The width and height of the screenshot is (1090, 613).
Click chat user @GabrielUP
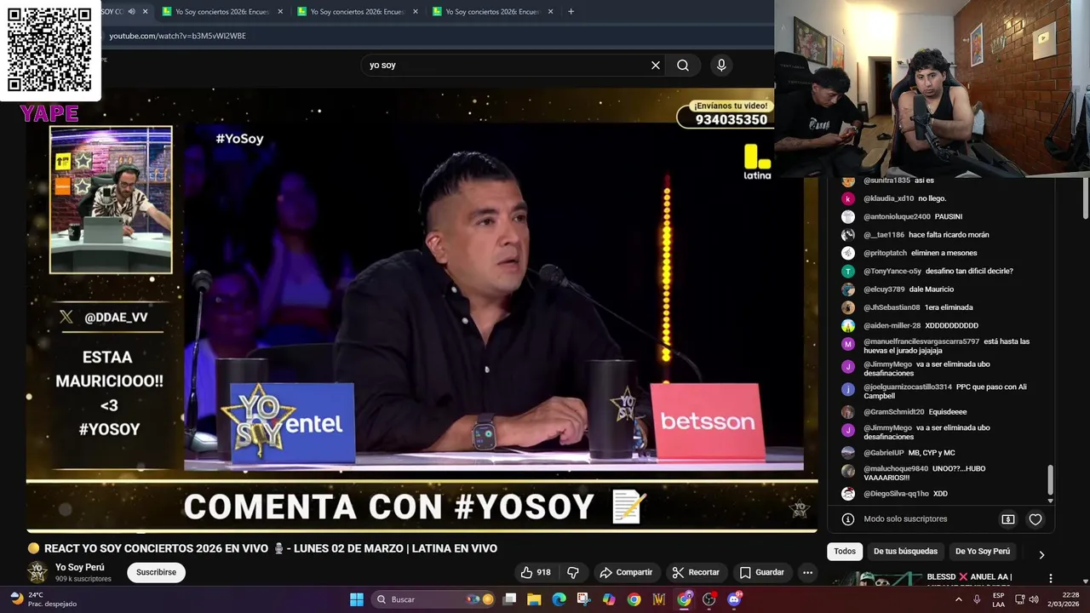884,453
